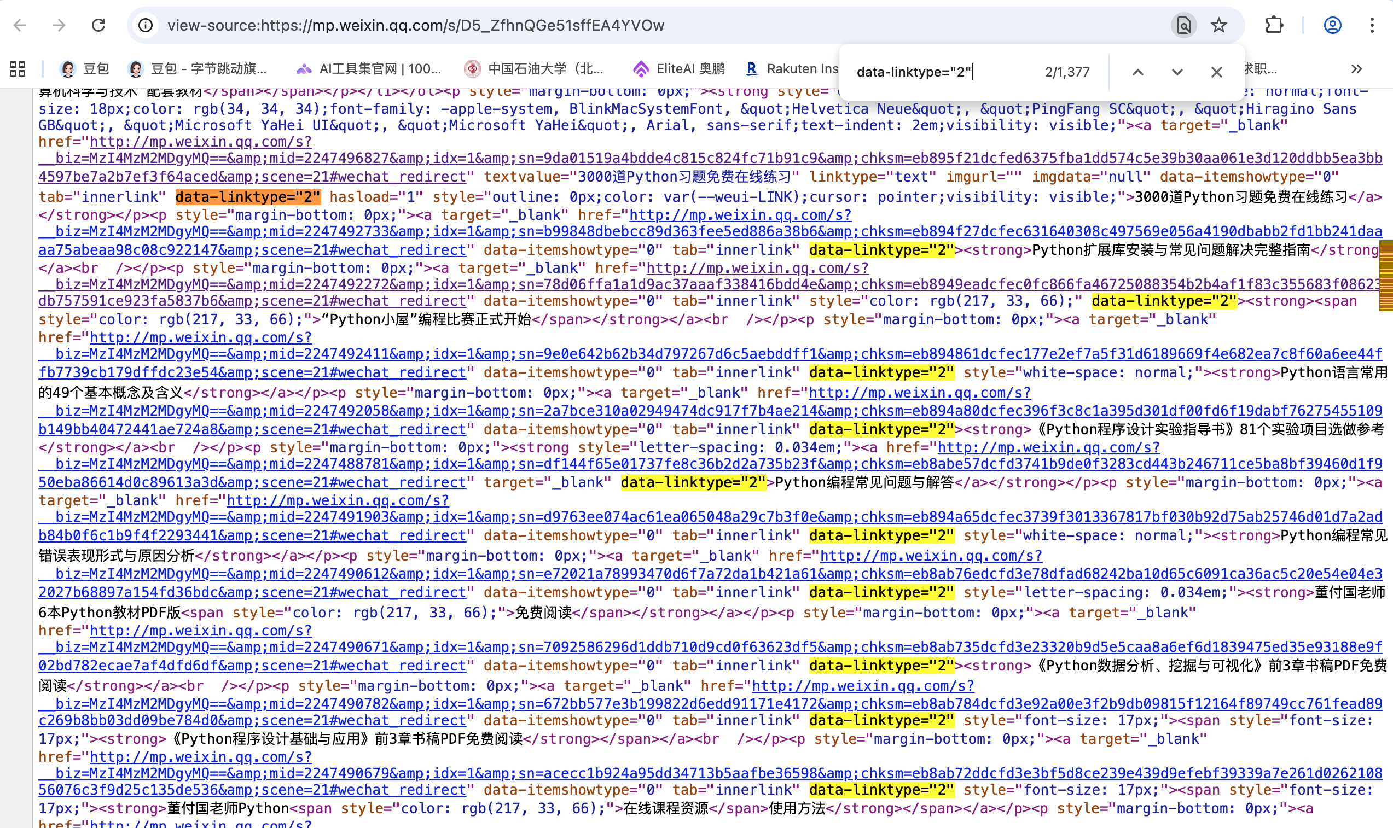The image size is (1393, 828).
Task: View site information icon in address bar
Action: tap(146, 25)
